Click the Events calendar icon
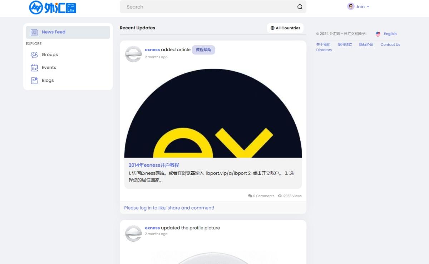This screenshot has width=429, height=264. (x=34, y=68)
